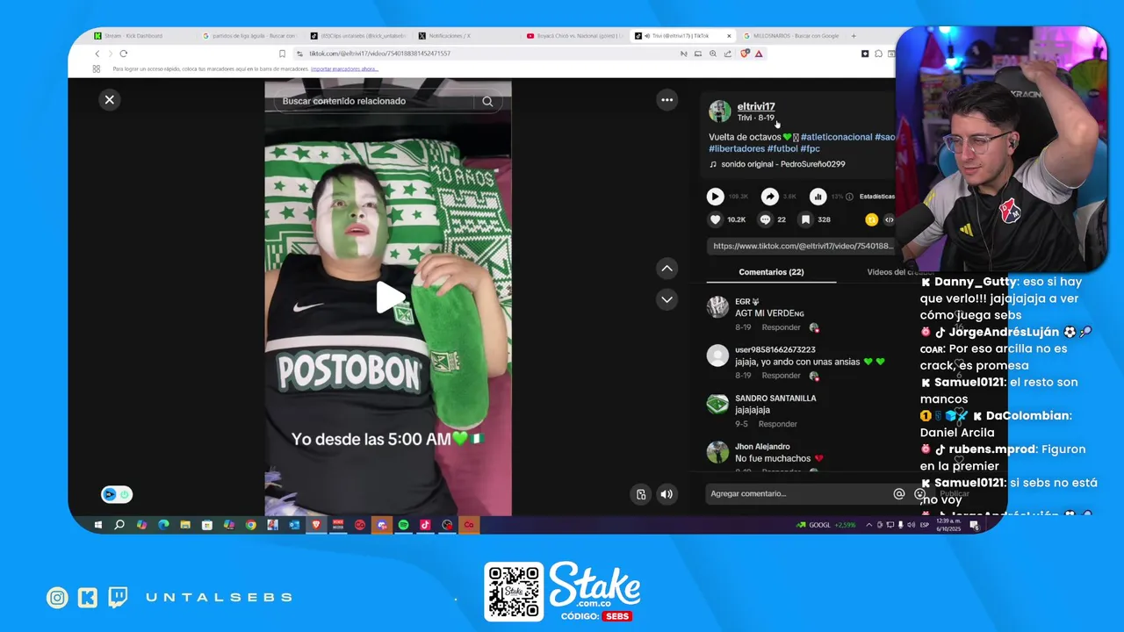
Task: Click Importar marcadores ahora link
Action: pos(344,68)
